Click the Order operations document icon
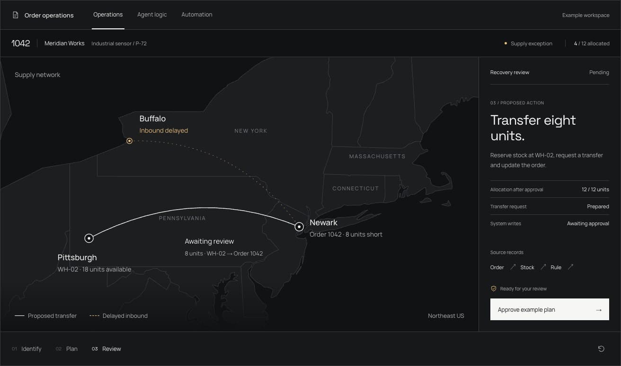The image size is (621, 366). (16, 15)
